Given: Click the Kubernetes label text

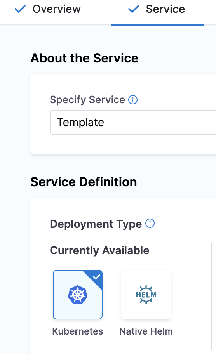Looking at the screenshot, I should coord(77,331).
